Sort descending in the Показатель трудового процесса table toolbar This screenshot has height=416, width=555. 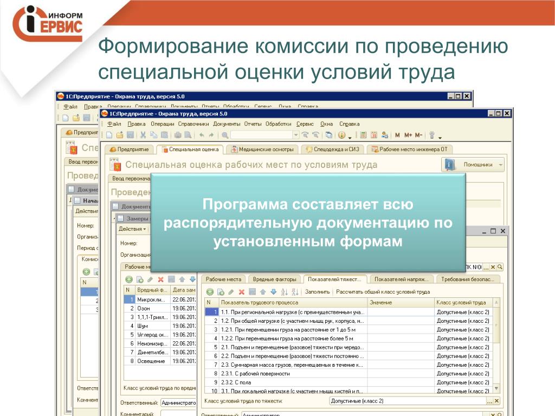[295, 292]
